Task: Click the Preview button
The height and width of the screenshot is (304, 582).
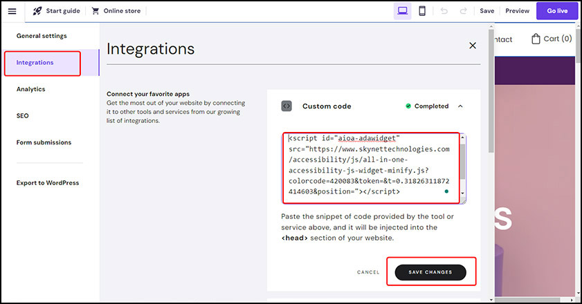Action: tap(517, 11)
